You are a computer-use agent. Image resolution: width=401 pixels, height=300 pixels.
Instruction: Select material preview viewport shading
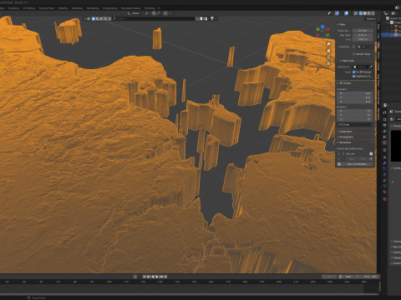tap(369, 13)
